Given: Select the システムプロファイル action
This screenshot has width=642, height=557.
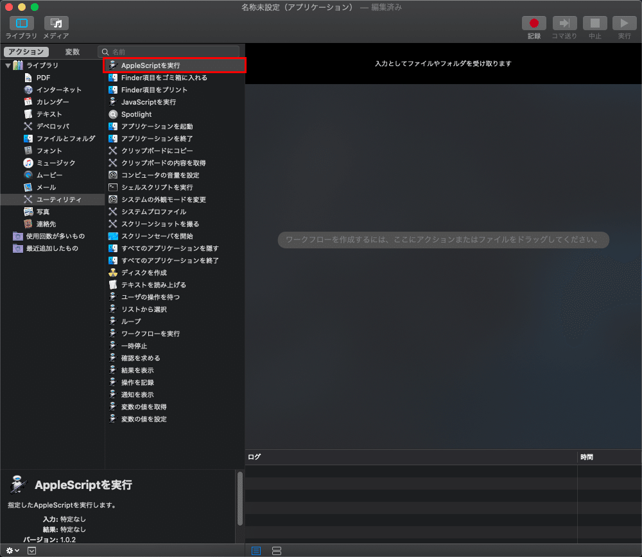Looking at the screenshot, I should pos(175,212).
